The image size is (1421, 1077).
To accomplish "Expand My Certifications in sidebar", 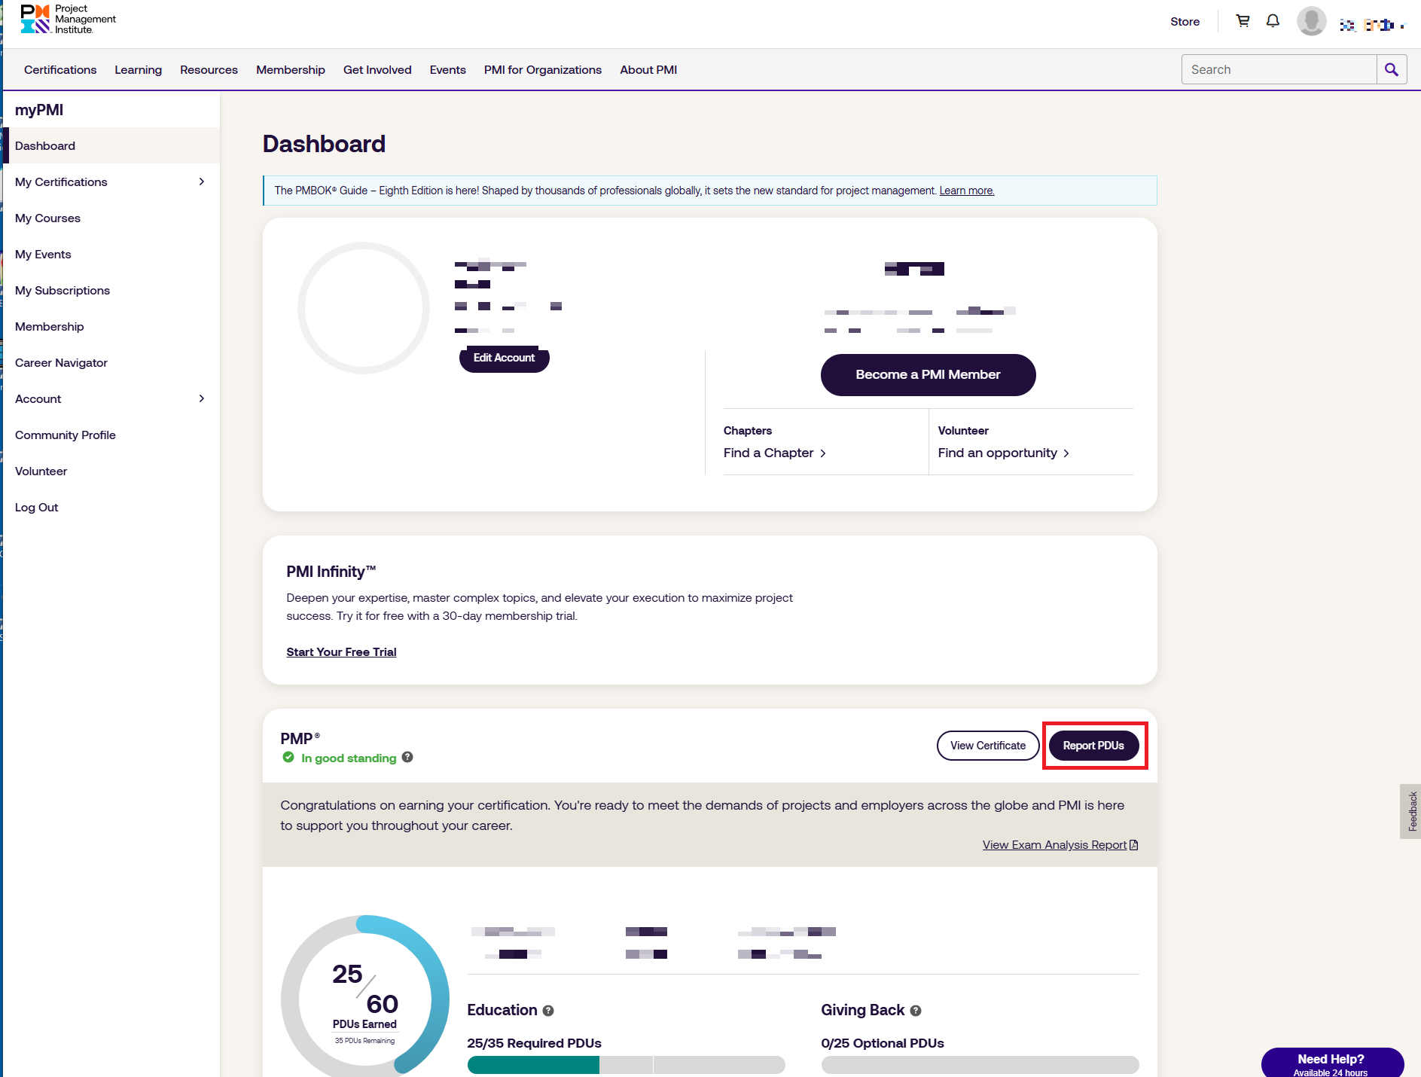I will 201,182.
